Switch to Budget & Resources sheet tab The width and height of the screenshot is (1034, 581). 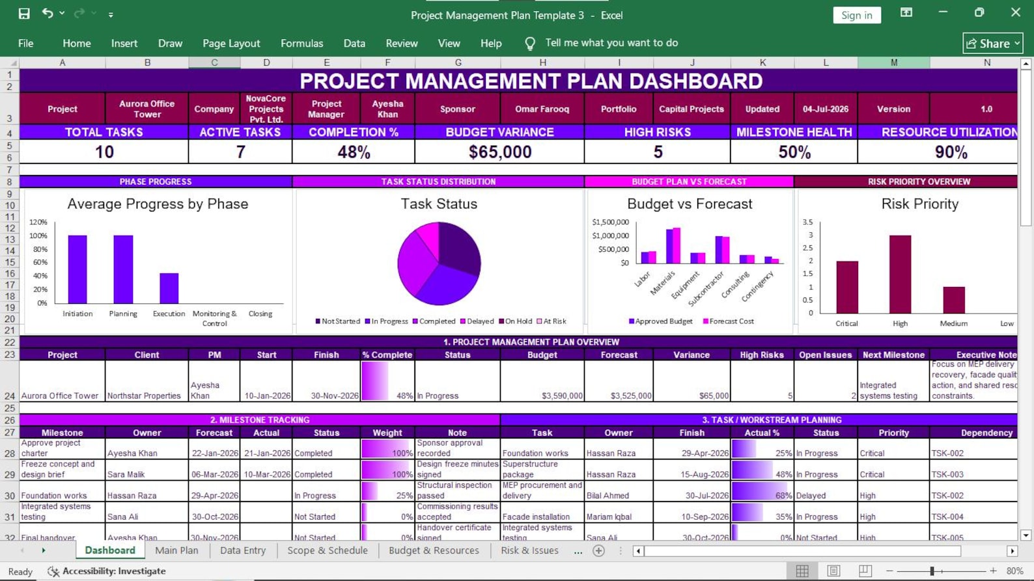click(434, 550)
